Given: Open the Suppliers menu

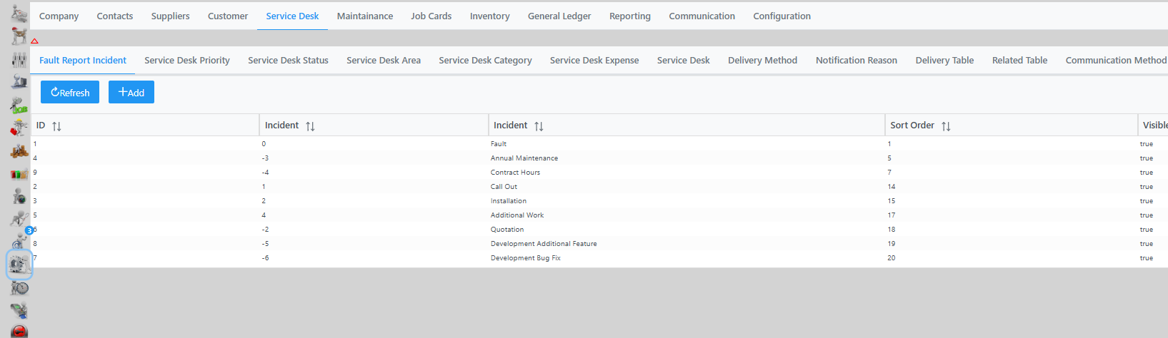Looking at the screenshot, I should 170,16.
